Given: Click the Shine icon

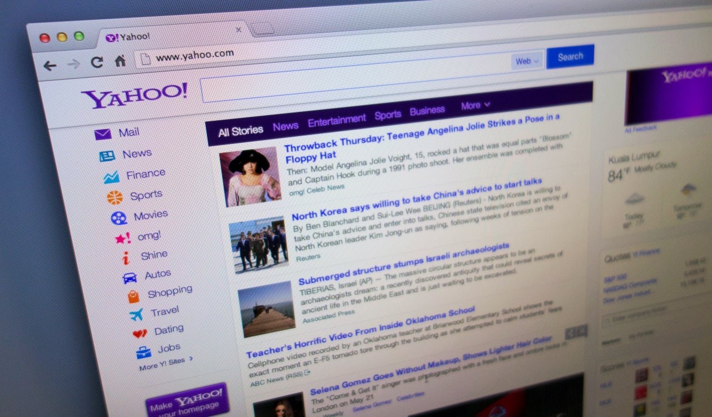Looking at the screenshot, I should pyautogui.click(x=126, y=257).
